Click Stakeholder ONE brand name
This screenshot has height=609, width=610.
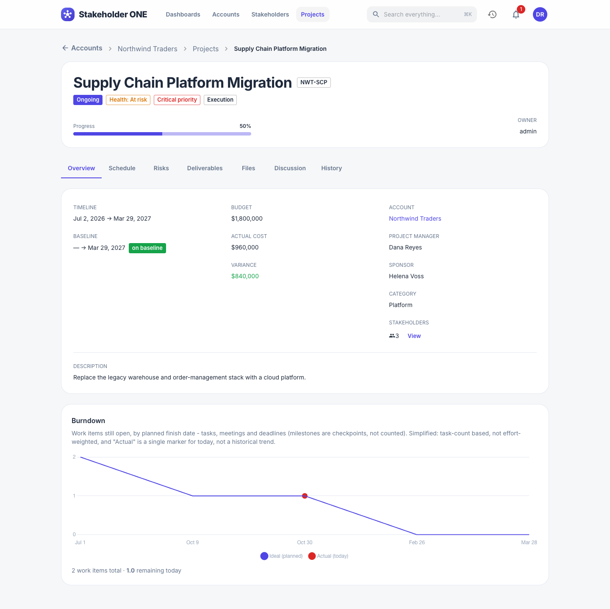[x=113, y=14]
